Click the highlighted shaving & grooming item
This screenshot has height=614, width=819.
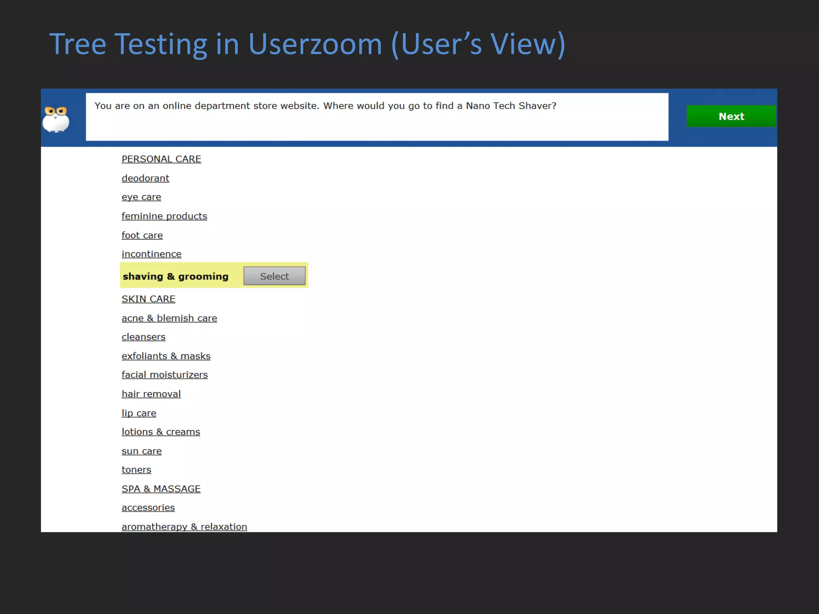176,276
